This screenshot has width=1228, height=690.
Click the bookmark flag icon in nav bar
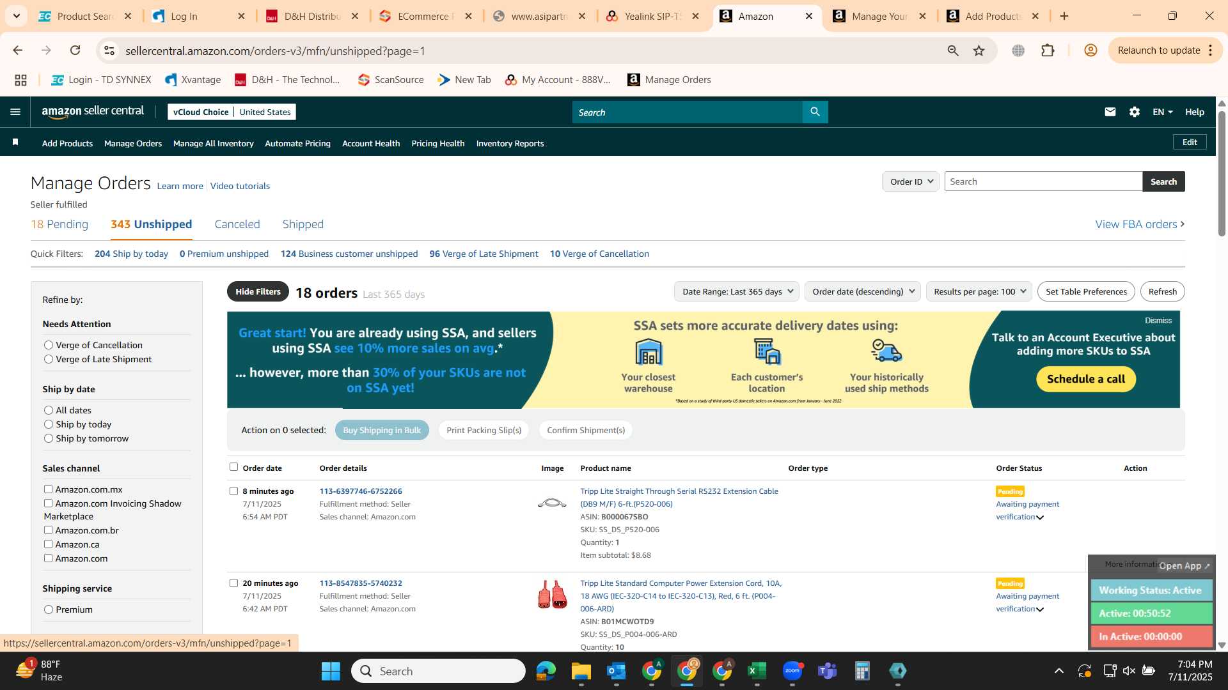pos(15,142)
